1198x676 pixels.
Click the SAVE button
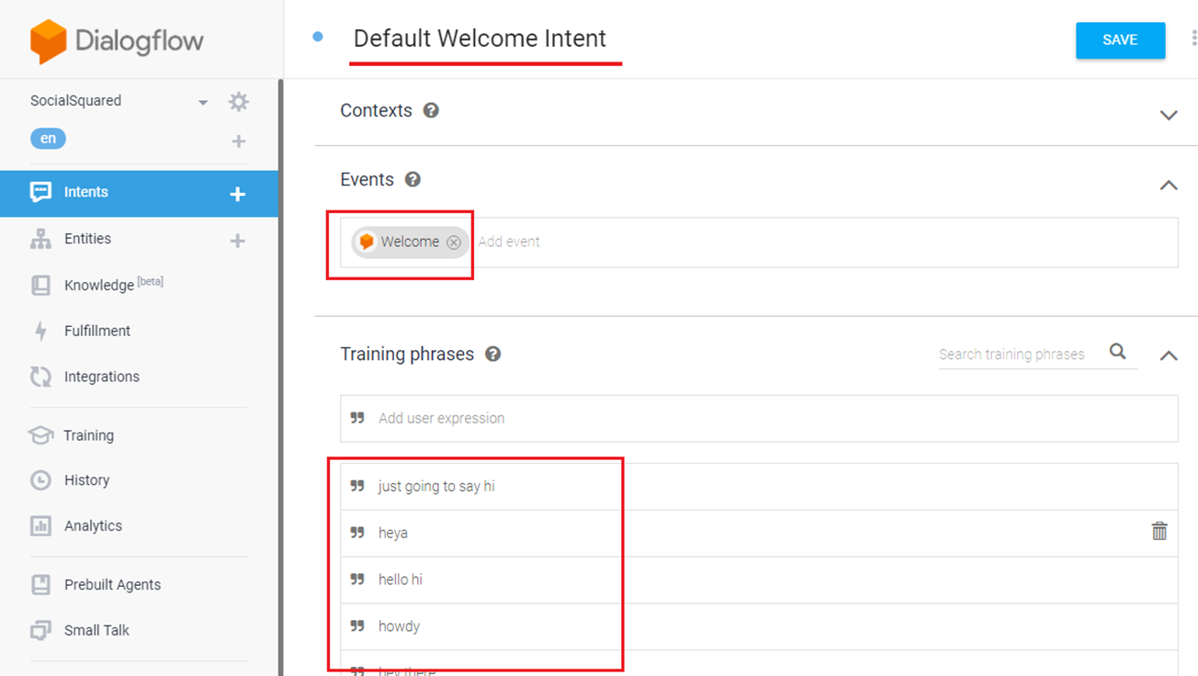[x=1120, y=40]
